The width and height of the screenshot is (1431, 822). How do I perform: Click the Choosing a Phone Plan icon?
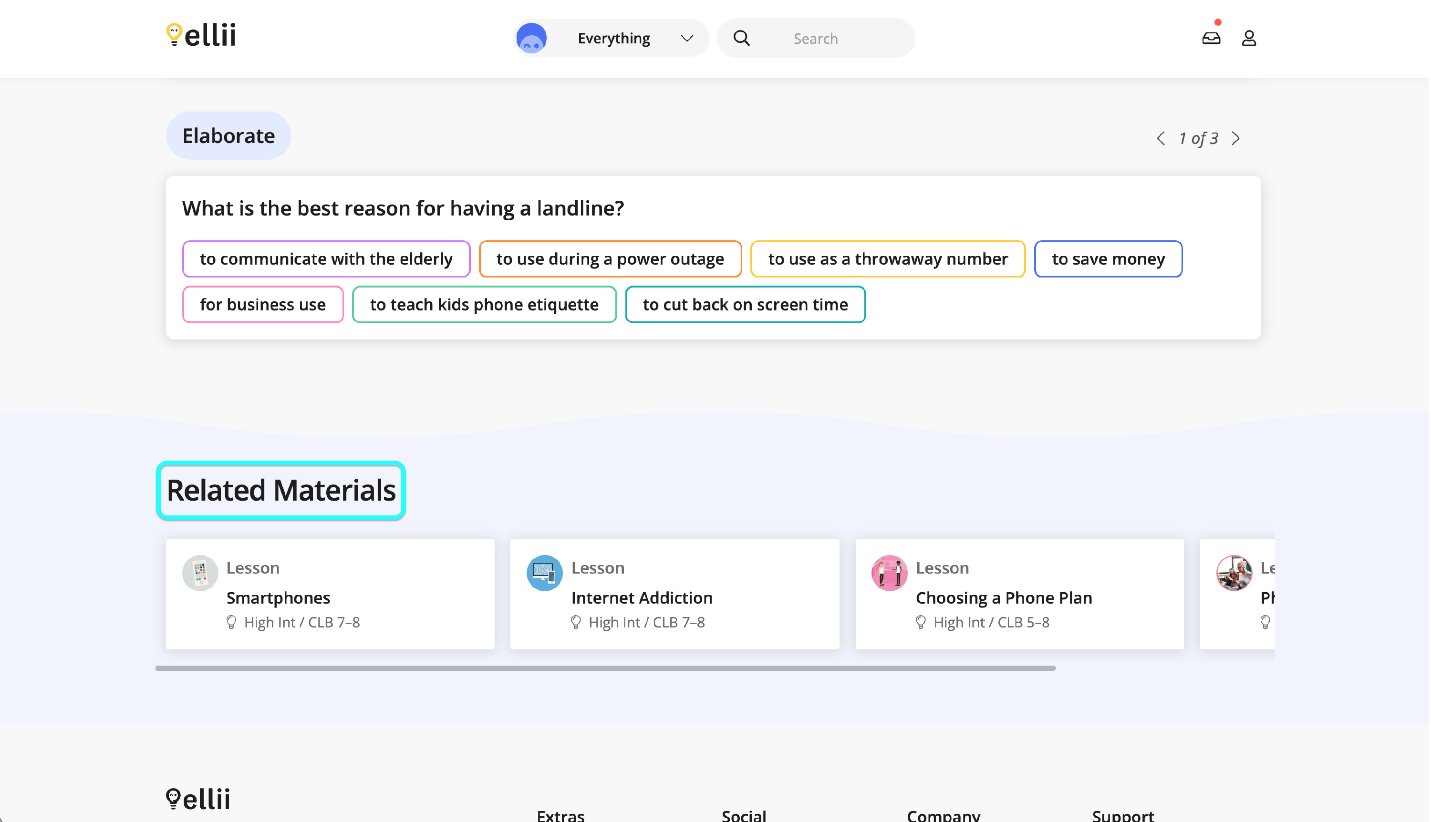tap(890, 574)
